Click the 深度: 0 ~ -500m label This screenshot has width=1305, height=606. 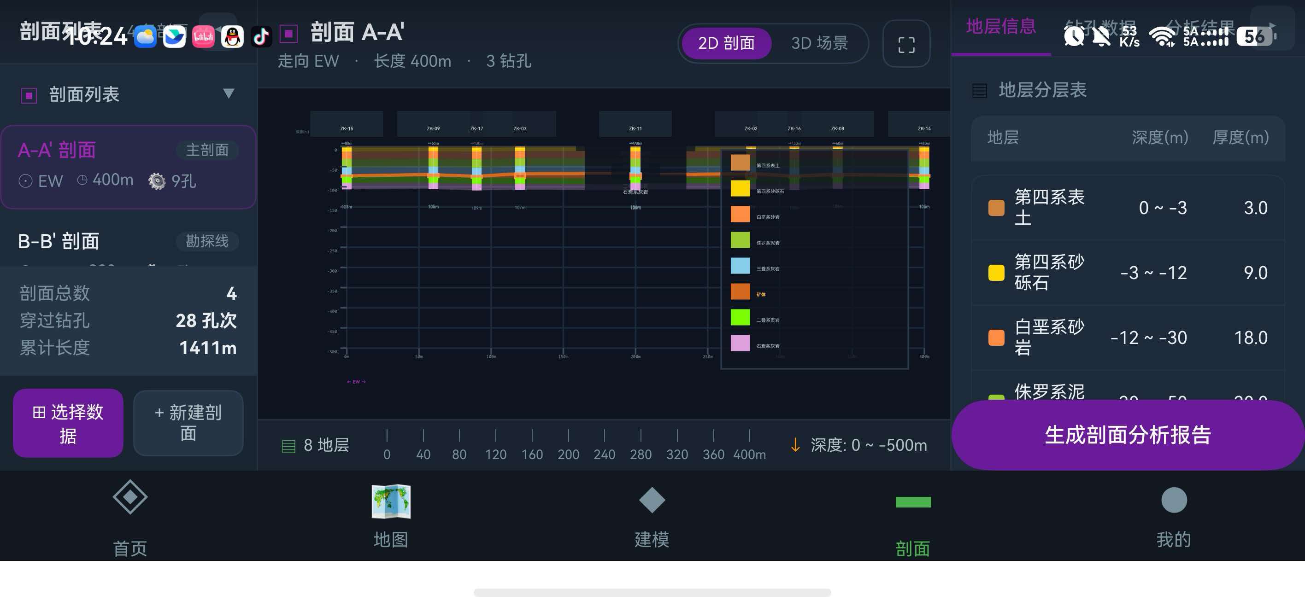click(868, 445)
